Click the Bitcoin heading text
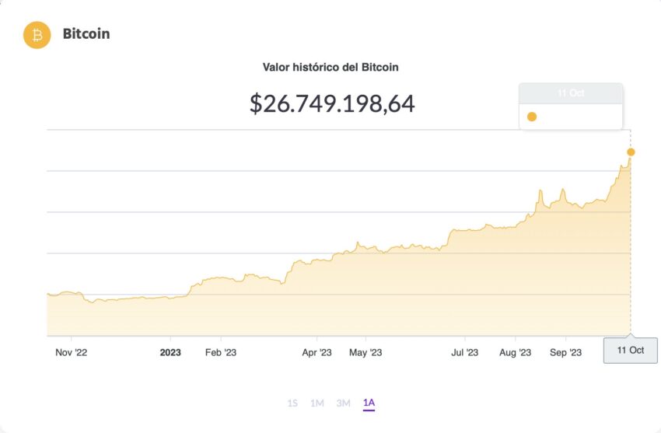Image resolution: width=661 pixels, height=433 pixels. tap(86, 34)
